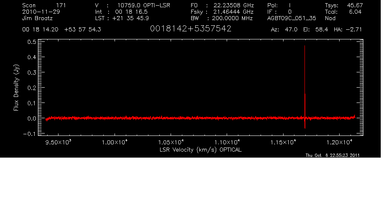Select the Fsky value 21.46444 GHz
The width and height of the screenshot is (388, 197).
point(234,12)
